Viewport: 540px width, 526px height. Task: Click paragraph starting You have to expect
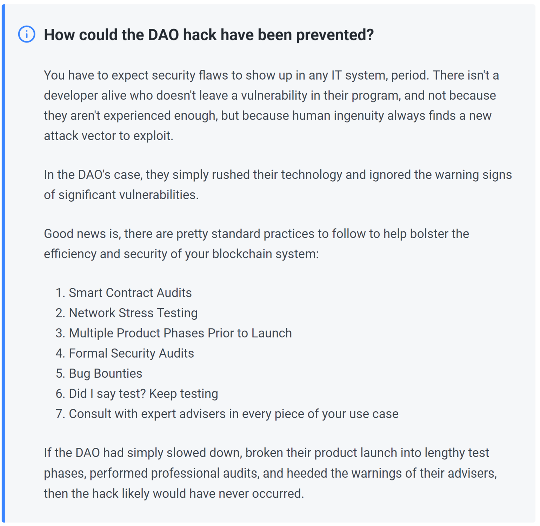[x=272, y=106]
